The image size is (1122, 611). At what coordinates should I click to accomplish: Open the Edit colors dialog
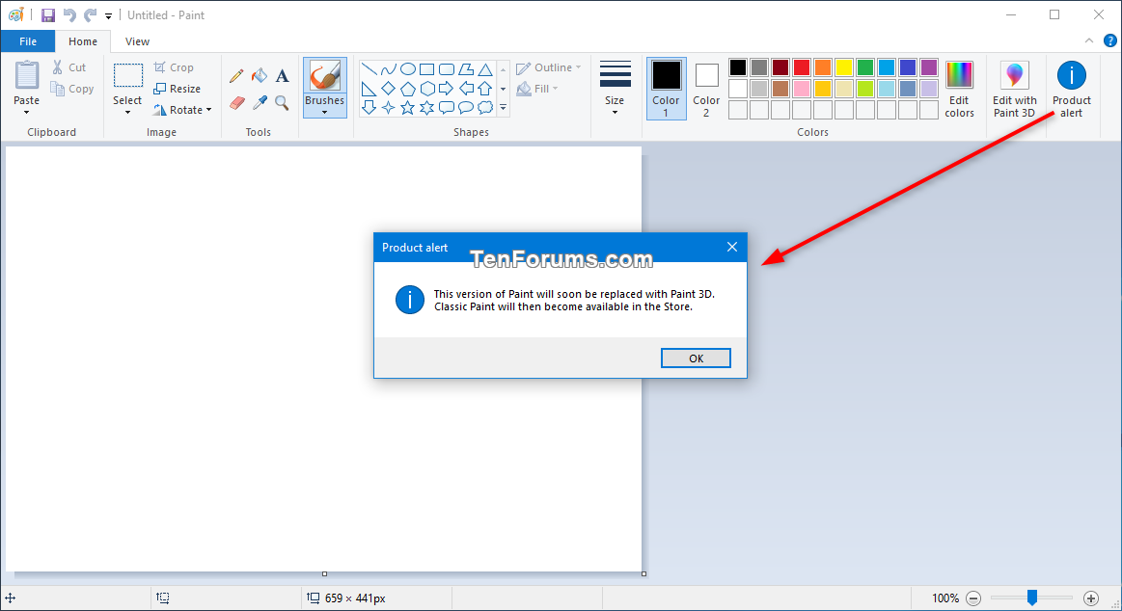[960, 90]
